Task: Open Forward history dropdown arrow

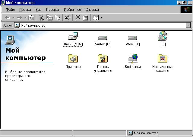Action: click(25, 18)
